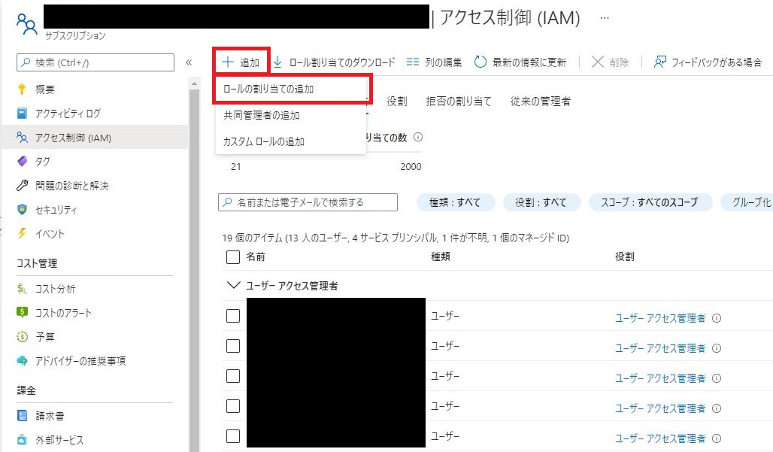Click info icon next to 割り当ての数

click(418, 137)
